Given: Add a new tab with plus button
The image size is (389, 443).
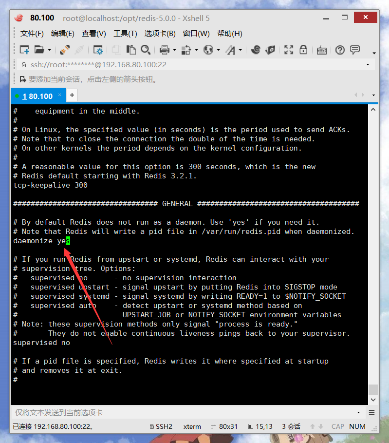Looking at the screenshot, I should tap(72, 95).
